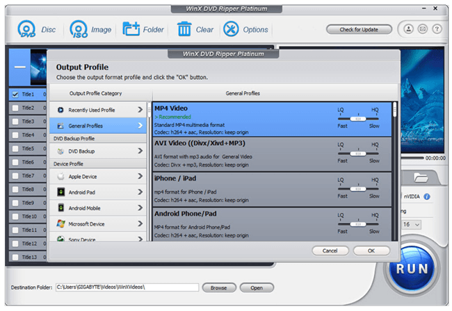Check the Title7 checkbox
Screen dimensions: 452x311
point(15,176)
